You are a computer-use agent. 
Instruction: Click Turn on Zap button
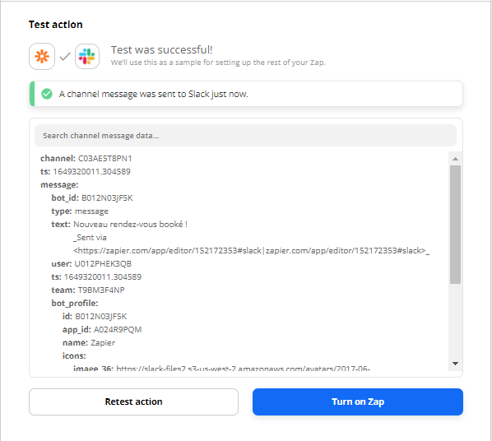click(358, 402)
